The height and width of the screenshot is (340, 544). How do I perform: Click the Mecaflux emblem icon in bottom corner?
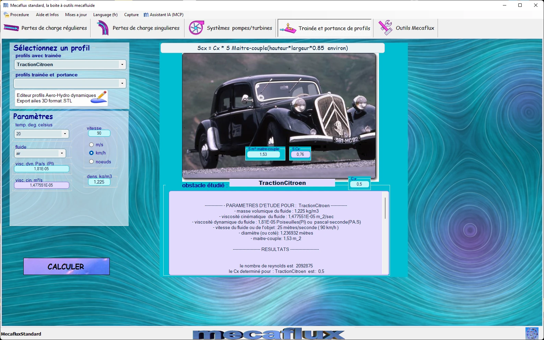pyautogui.click(x=532, y=333)
